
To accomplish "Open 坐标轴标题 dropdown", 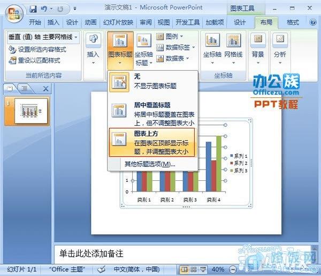I will point(144,50).
